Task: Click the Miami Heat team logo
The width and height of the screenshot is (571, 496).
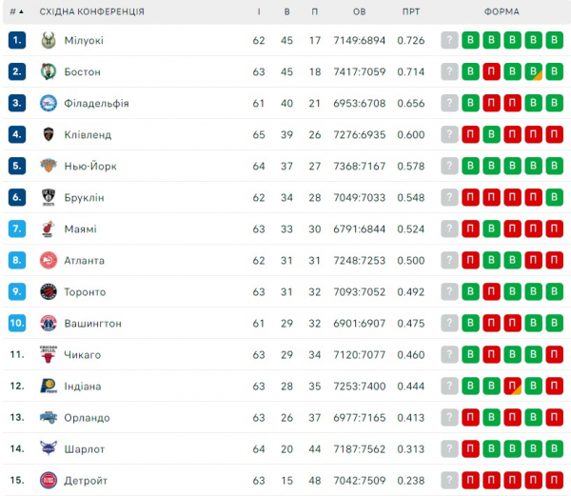Action: pyautogui.click(x=49, y=228)
